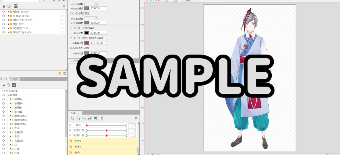Toggle visibility of 顔回転 deformer
340x155 pixels.
click(3, 91)
